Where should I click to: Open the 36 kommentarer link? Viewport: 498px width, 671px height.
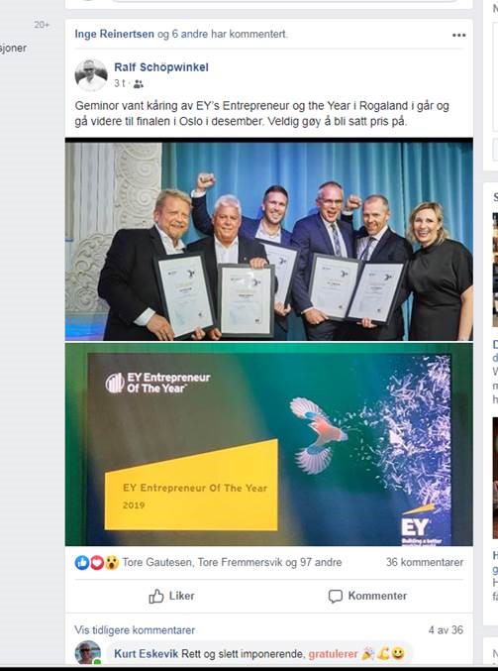click(x=425, y=562)
